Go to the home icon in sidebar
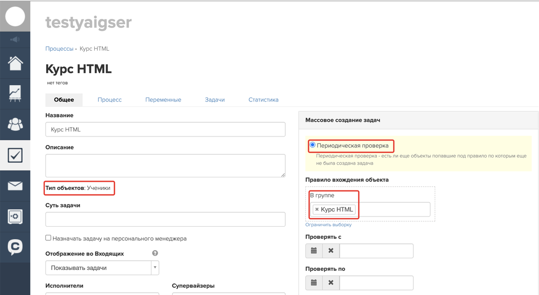 point(15,63)
